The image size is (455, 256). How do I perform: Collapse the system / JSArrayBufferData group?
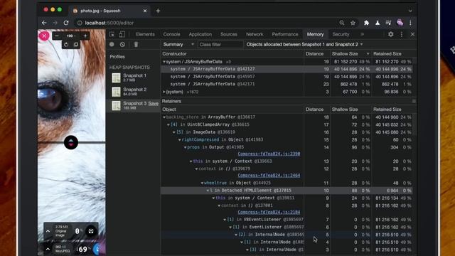(x=164, y=62)
